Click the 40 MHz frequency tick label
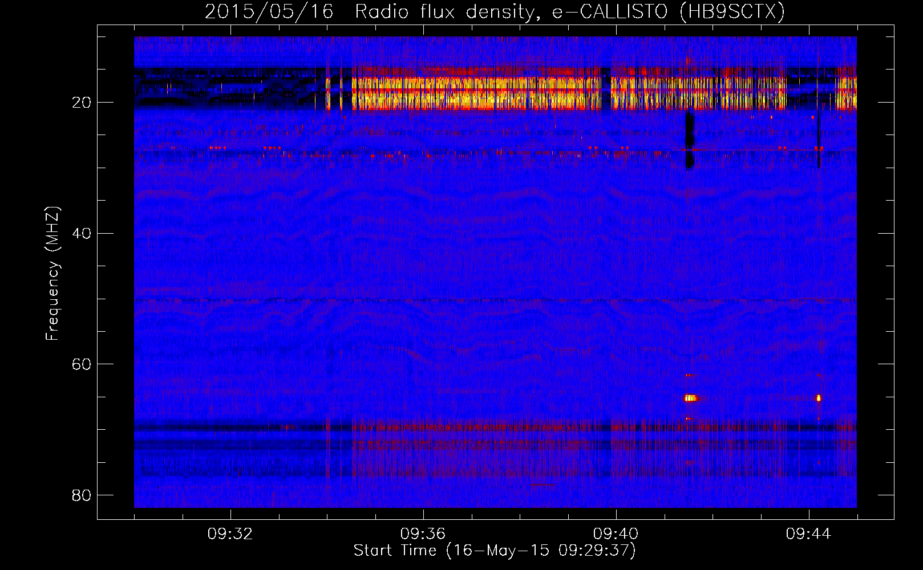The image size is (923, 570). click(x=82, y=233)
